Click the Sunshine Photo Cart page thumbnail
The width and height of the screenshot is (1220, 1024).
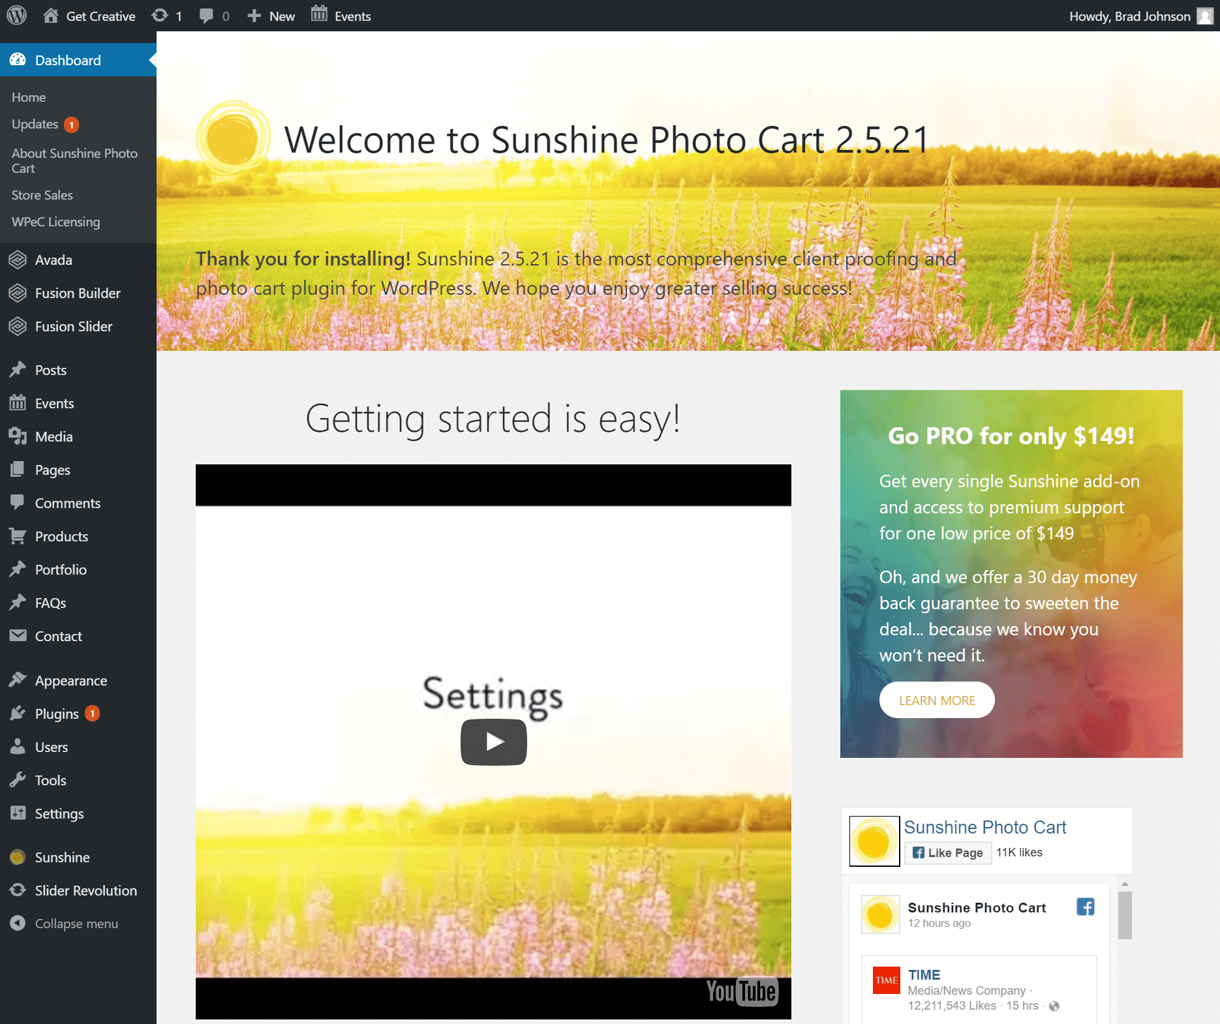(x=874, y=841)
